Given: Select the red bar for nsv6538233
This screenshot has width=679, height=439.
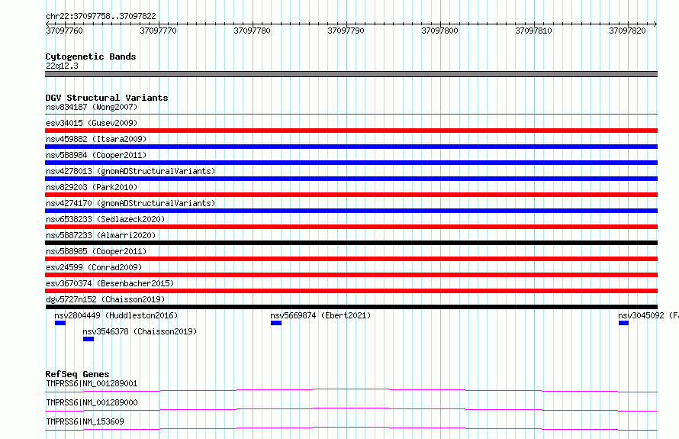Looking at the screenshot, I should [x=351, y=227].
